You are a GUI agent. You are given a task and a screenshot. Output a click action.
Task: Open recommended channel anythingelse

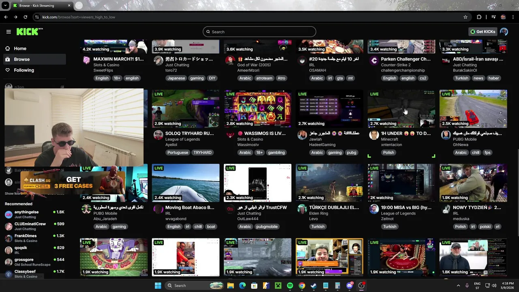click(34, 214)
